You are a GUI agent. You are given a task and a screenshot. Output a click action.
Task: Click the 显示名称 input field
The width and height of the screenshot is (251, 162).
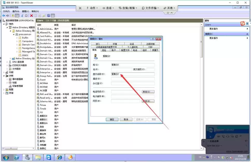point(133,74)
